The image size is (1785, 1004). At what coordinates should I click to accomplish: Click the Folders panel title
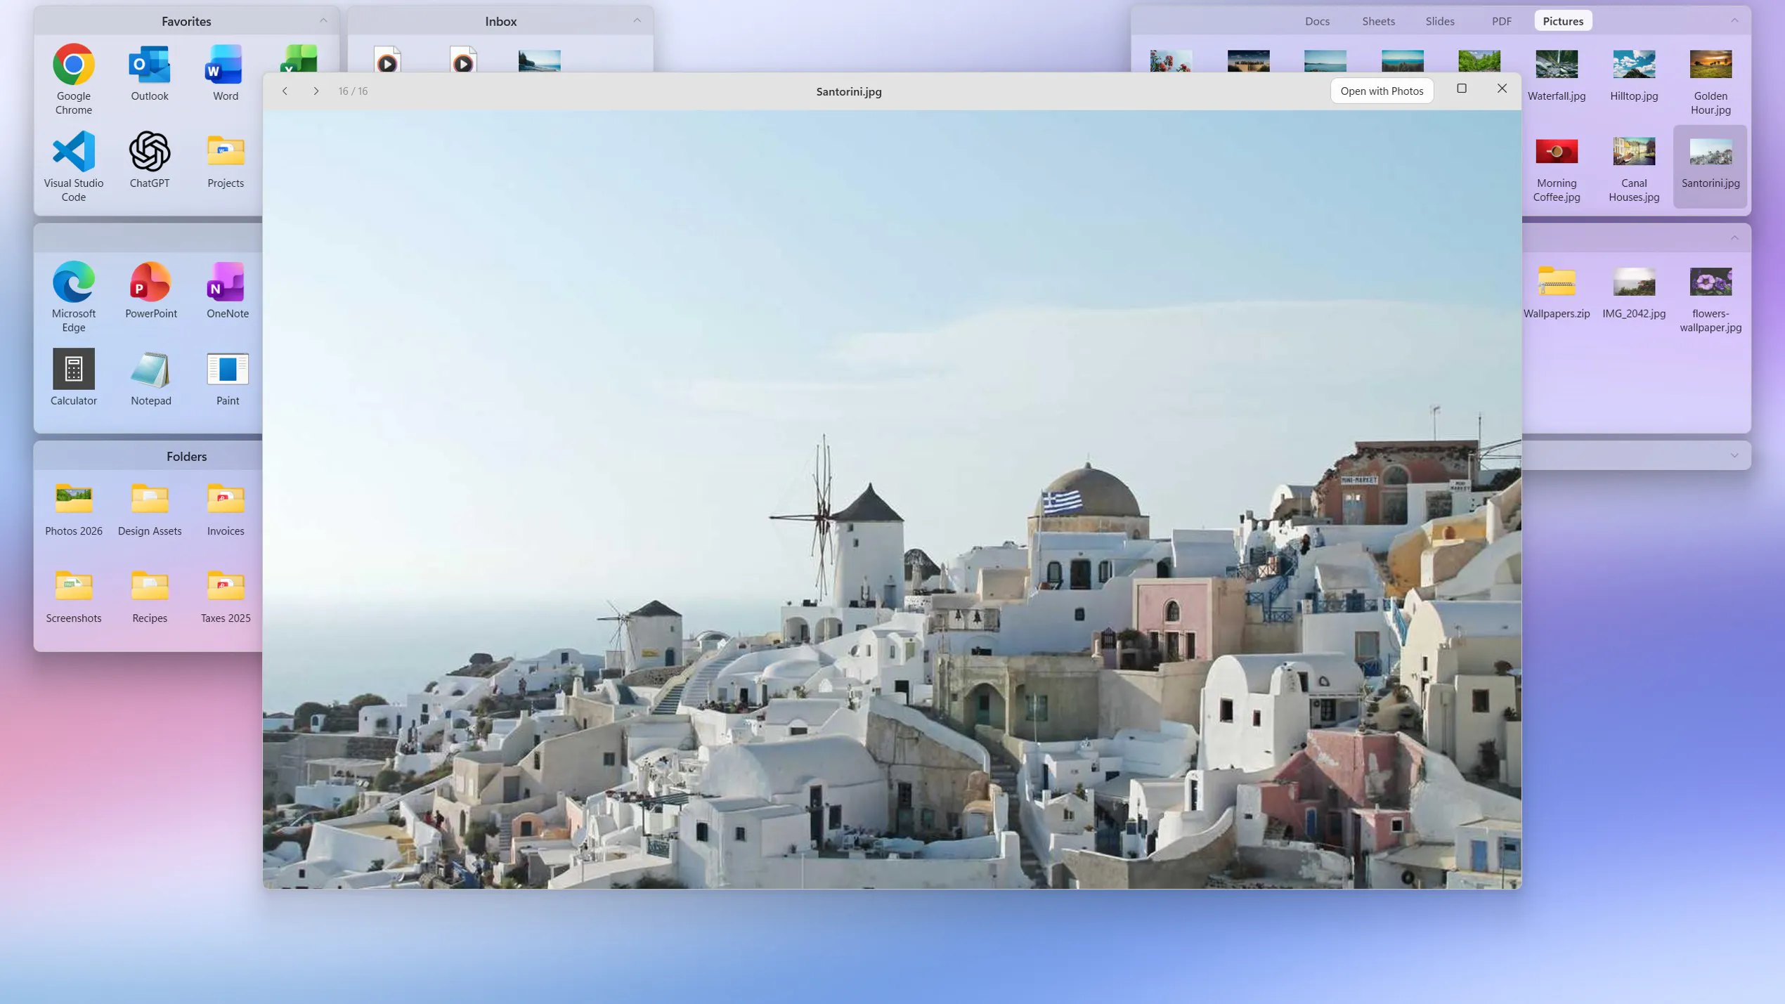click(186, 456)
